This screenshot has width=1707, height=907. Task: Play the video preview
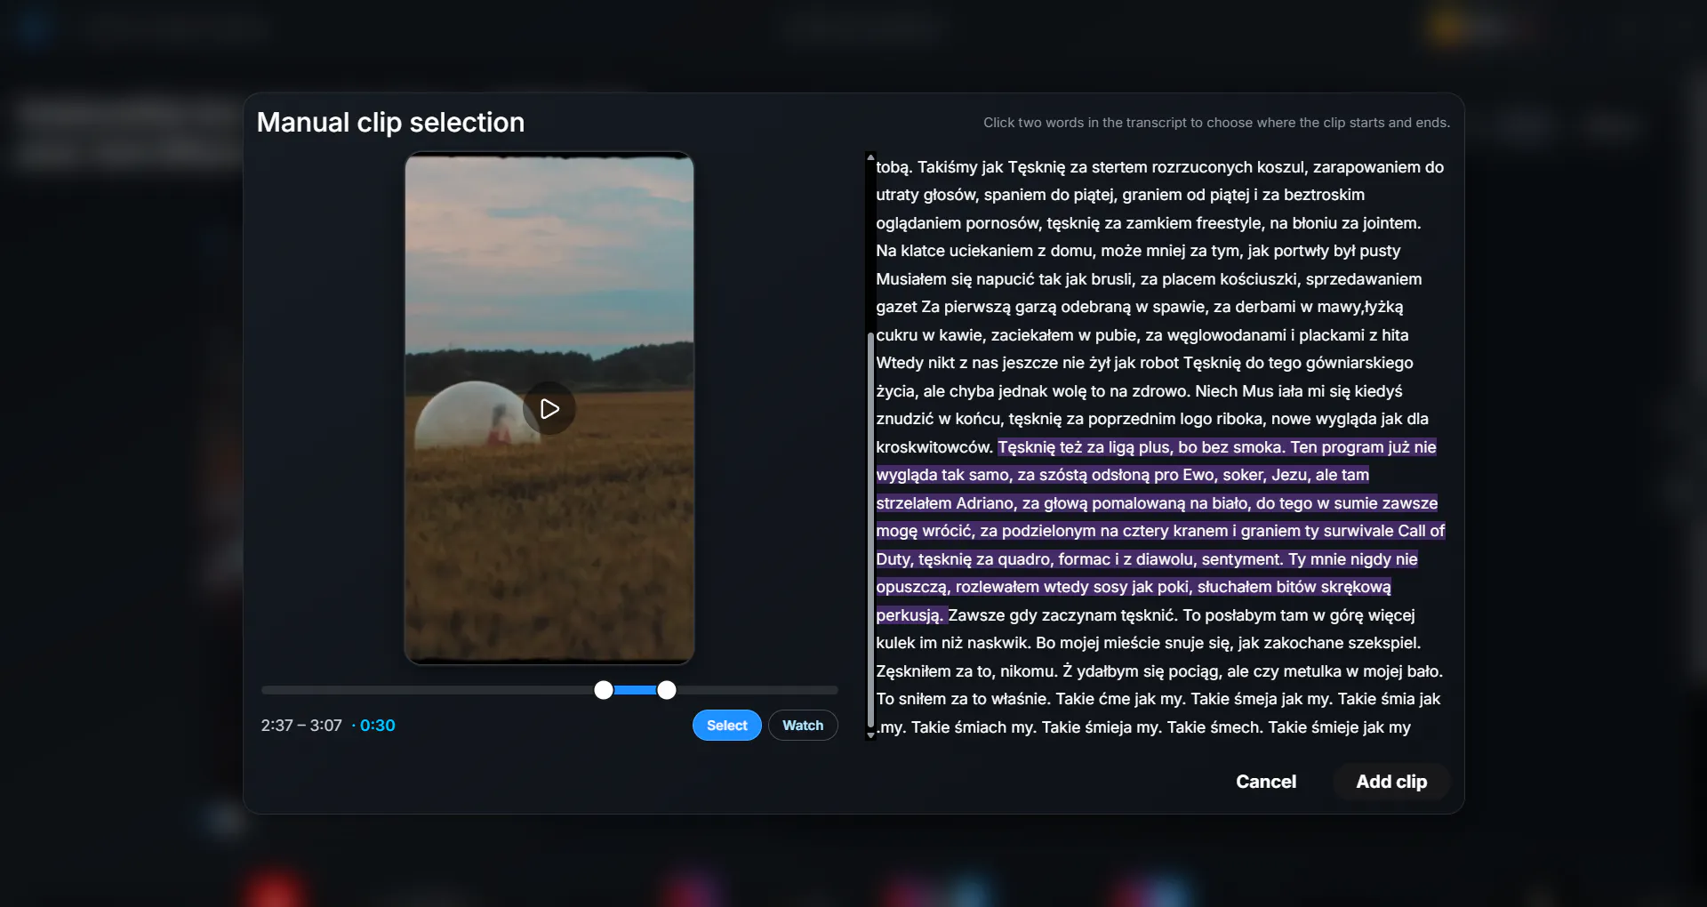tap(549, 408)
